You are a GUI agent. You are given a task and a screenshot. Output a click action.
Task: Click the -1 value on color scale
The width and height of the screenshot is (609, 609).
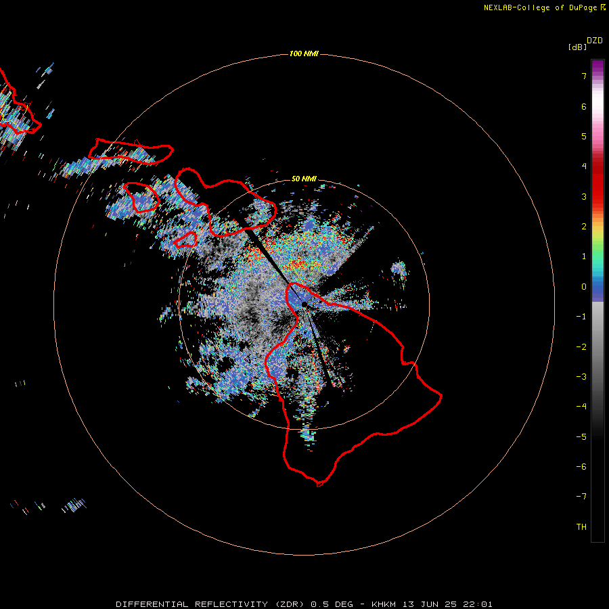tap(581, 317)
